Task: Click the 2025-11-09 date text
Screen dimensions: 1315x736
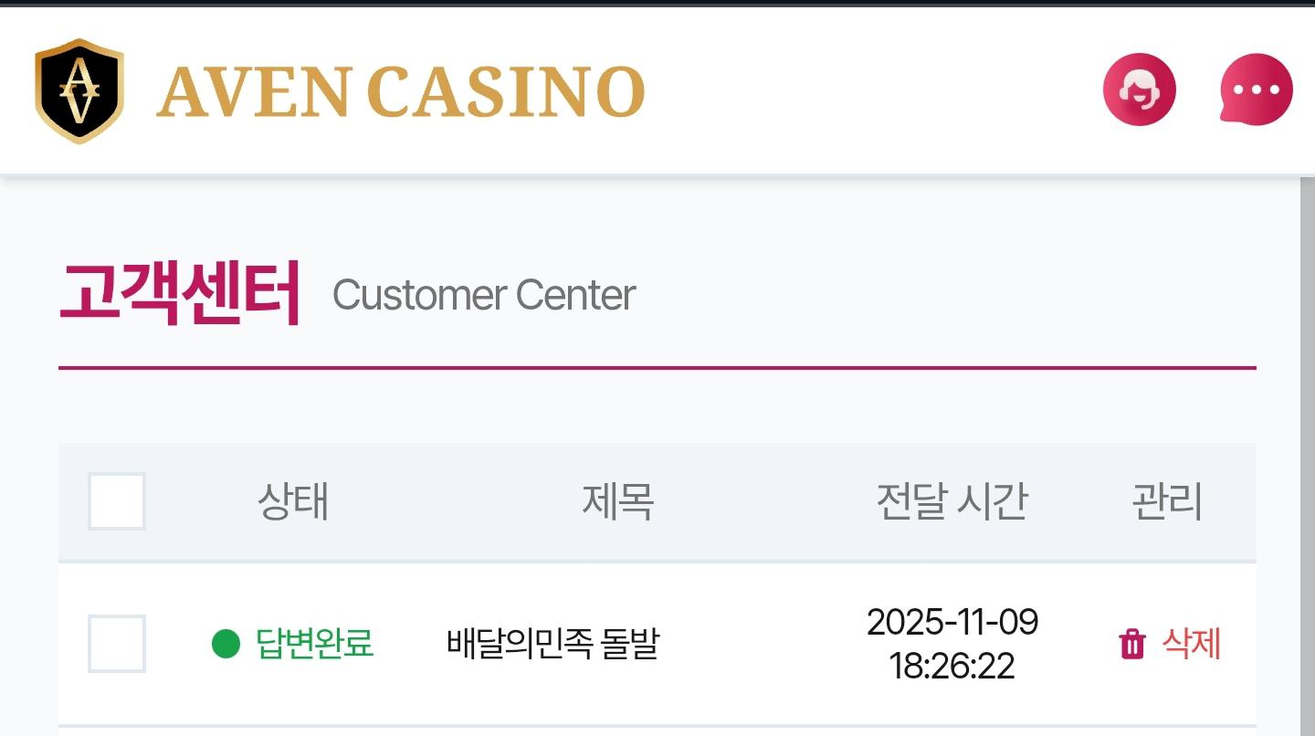Action: coord(952,623)
